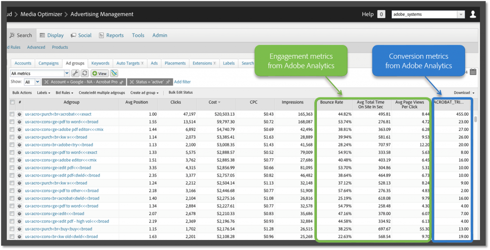Click Bulk Actions button

tap(22, 93)
